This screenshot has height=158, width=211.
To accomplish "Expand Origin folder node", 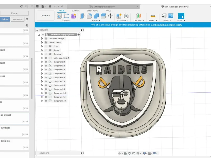I will click(x=42, y=46).
